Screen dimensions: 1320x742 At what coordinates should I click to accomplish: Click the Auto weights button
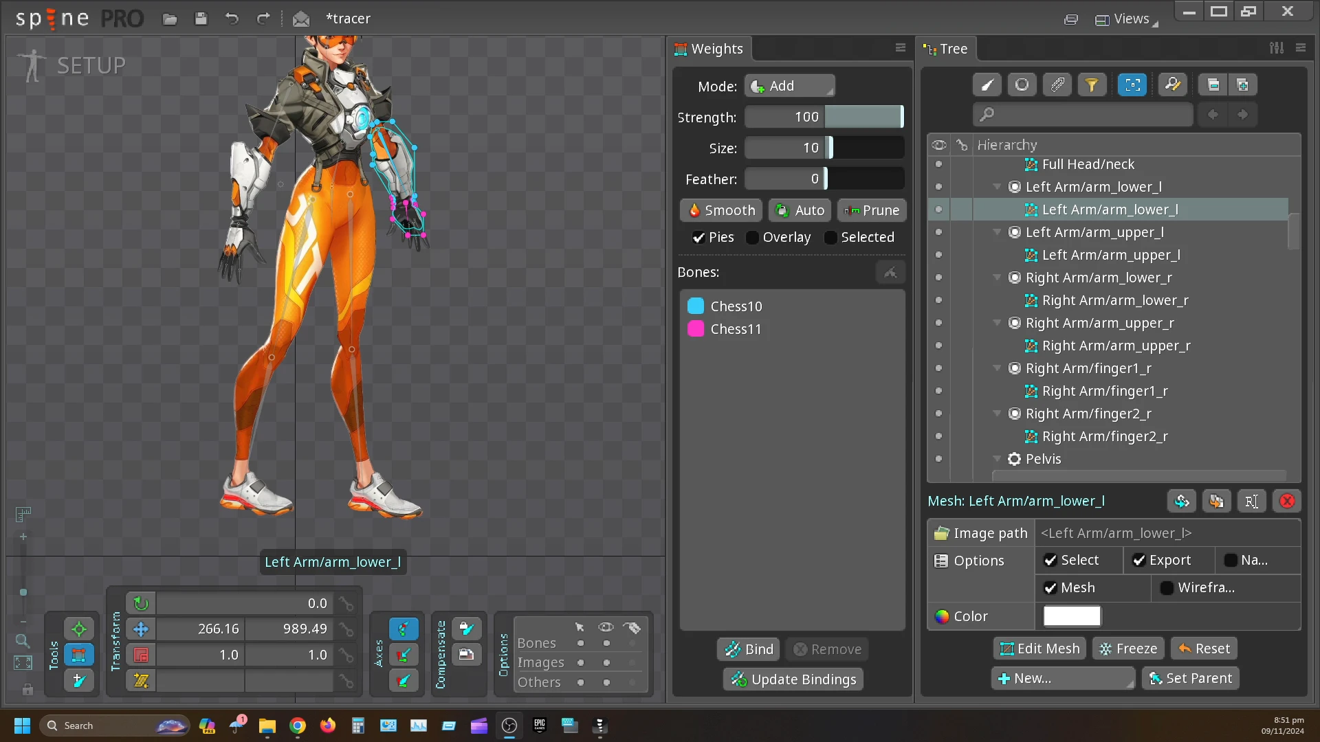(x=800, y=211)
